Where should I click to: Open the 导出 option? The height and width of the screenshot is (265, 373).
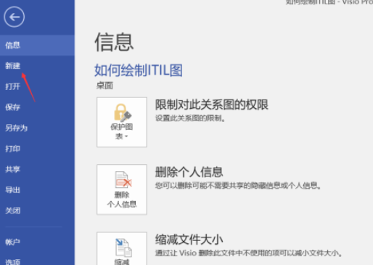(37, 190)
